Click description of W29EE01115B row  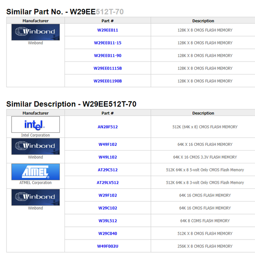(x=205, y=68)
